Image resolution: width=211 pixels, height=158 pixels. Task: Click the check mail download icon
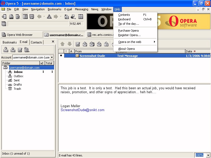click(x=6, y=50)
